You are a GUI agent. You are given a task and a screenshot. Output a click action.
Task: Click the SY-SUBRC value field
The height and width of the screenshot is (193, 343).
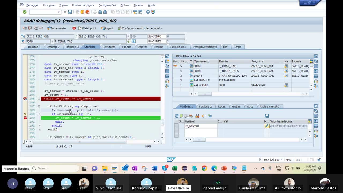176,36
